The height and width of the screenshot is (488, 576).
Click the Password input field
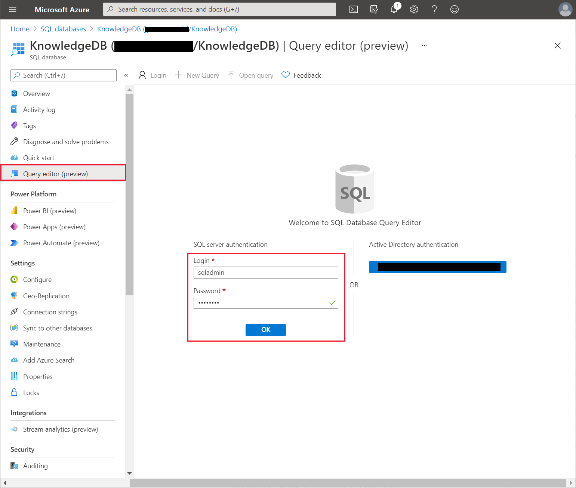pos(265,303)
